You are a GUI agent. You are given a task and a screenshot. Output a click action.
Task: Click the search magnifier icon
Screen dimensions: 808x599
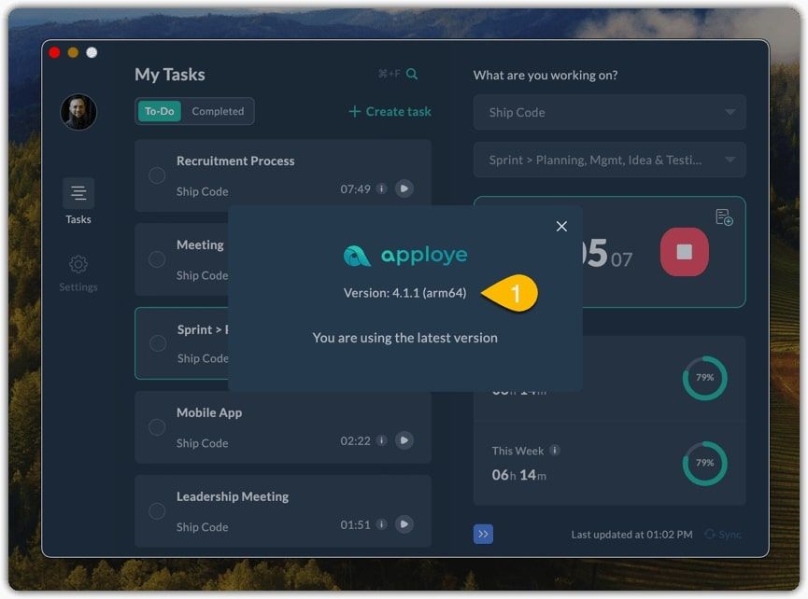click(x=412, y=75)
